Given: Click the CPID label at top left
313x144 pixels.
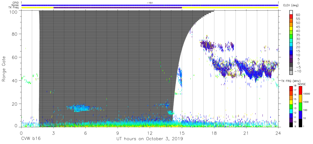Looking at the screenshot, I should point(16,3).
